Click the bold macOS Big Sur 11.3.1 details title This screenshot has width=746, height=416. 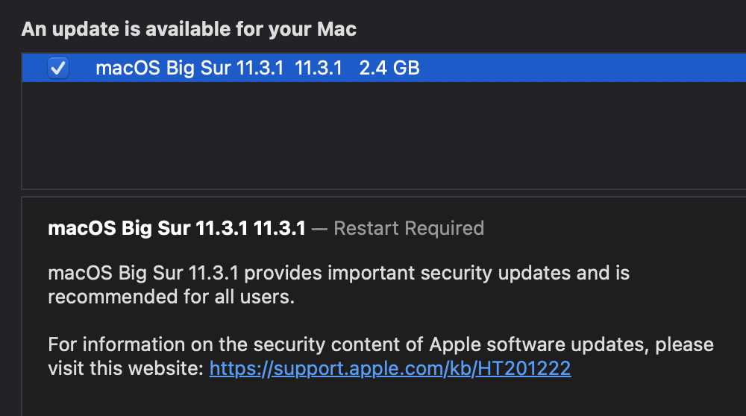176,228
